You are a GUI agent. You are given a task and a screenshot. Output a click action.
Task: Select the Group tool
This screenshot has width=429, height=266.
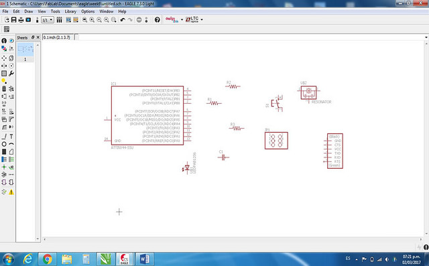4,73
